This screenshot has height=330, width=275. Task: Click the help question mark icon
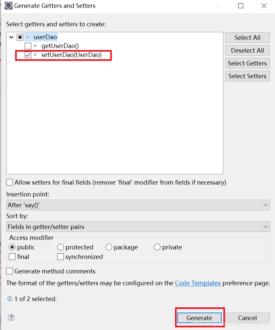11,317
